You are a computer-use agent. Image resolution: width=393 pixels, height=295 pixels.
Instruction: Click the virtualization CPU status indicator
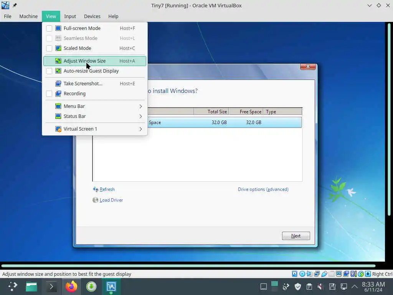[x=353, y=273]
